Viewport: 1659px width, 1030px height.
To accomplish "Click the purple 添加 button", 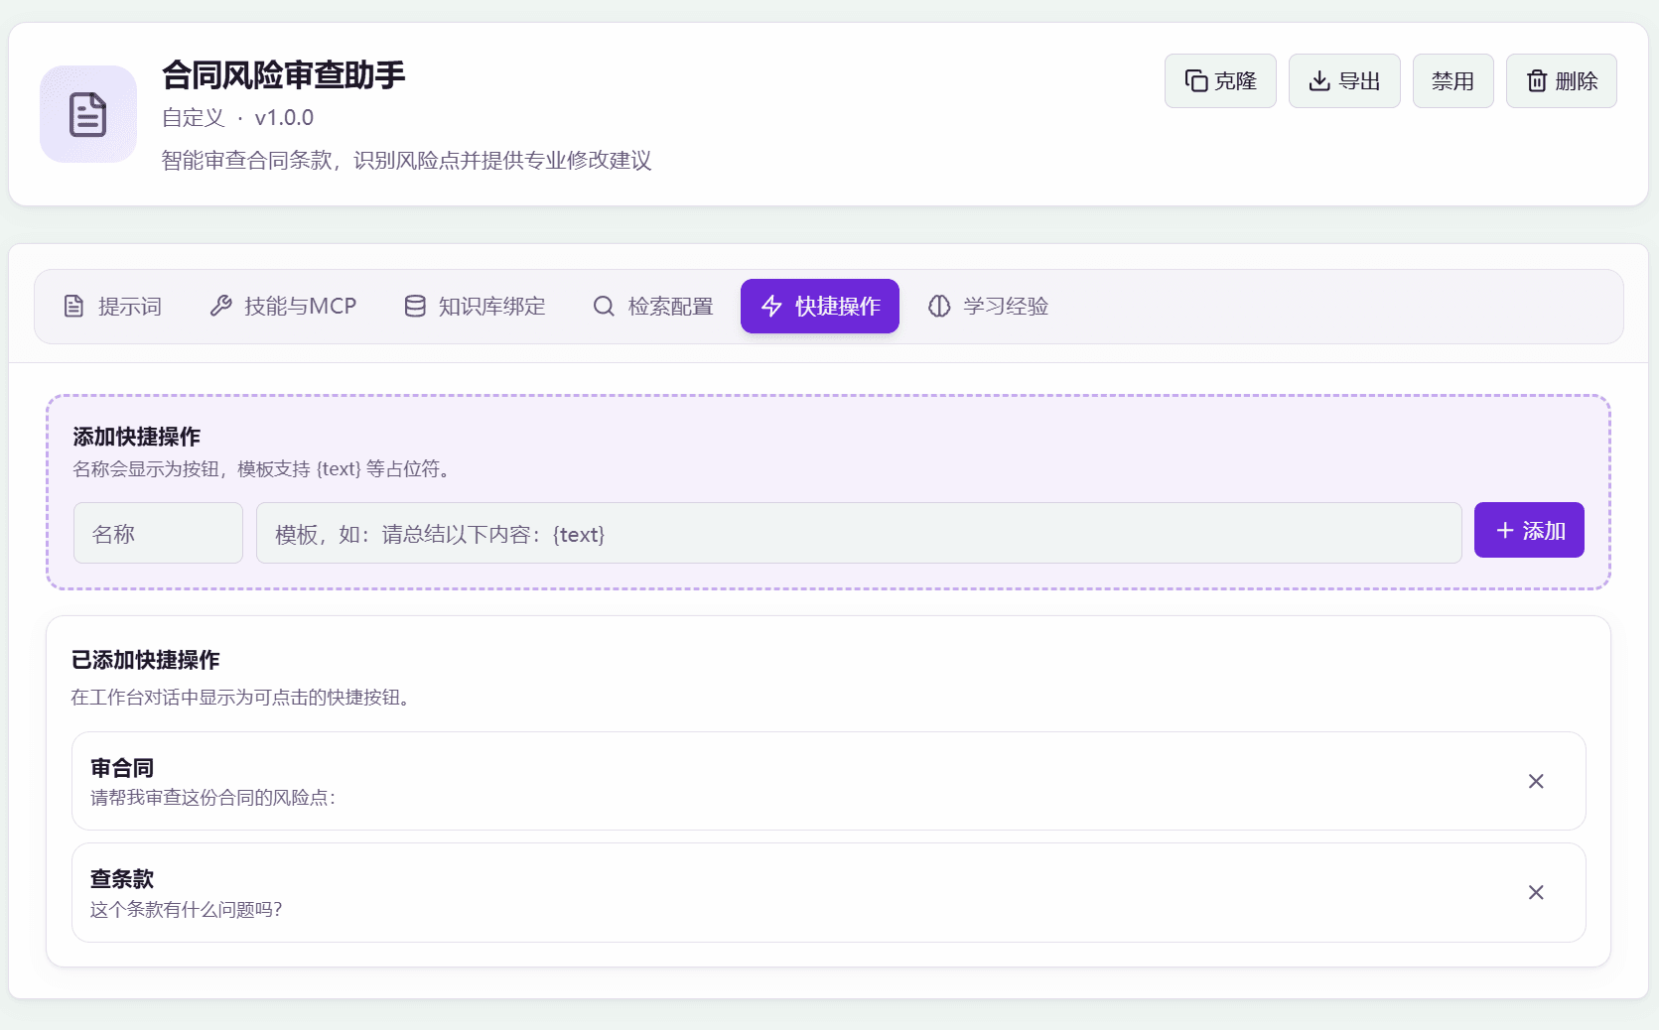I will [1529, 530].
